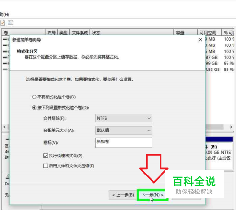Screen dimensions: 236x210
Task: Select the E: partition block in disk map
Action: (219, 153)
